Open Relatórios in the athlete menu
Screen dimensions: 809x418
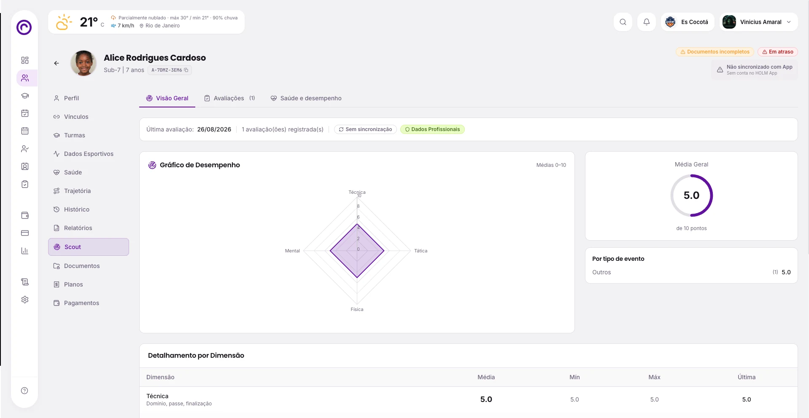coord(89,228)
